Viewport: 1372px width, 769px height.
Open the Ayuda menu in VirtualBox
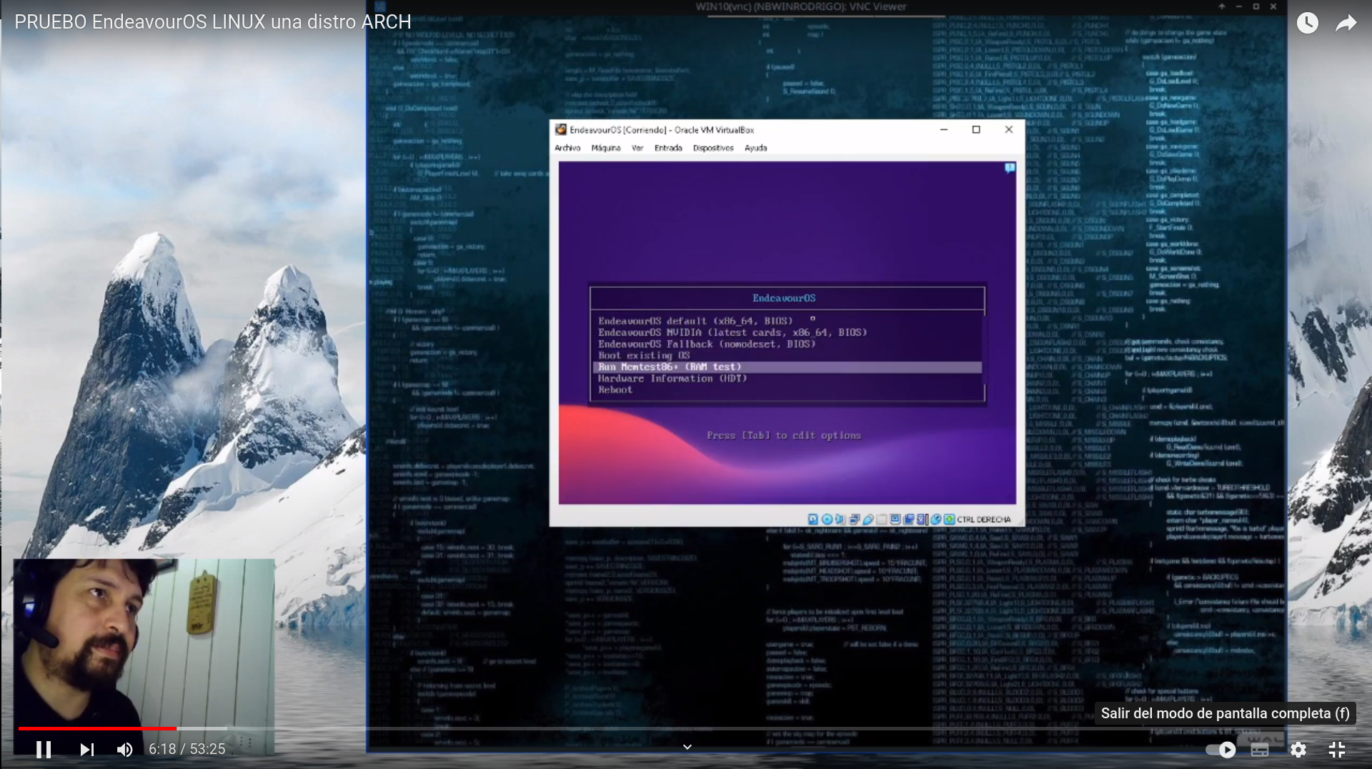(755, 148)
